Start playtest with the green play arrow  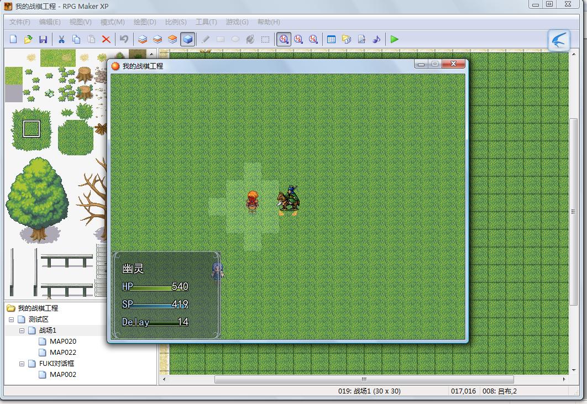click(394, 39)
